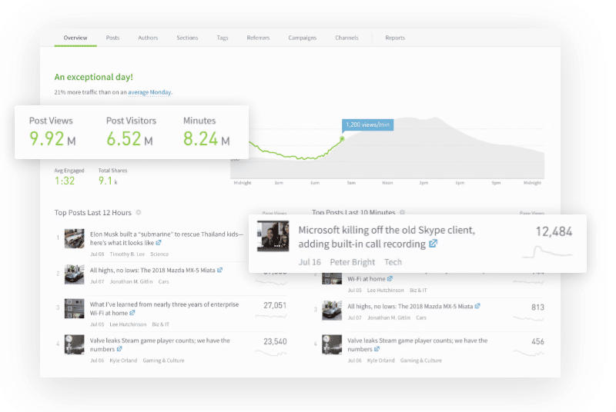
Task: Open the Microsoft Skype client post title
Action: click(387, 237)
